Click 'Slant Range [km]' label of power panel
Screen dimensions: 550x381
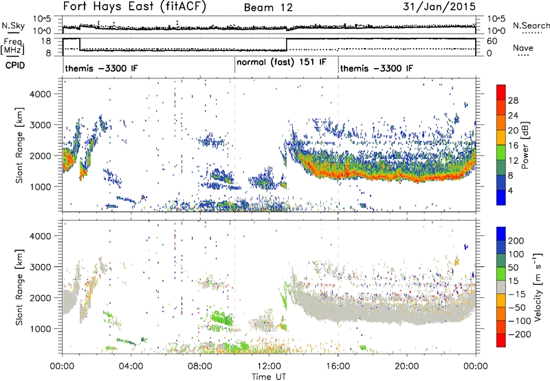point(19,145)
